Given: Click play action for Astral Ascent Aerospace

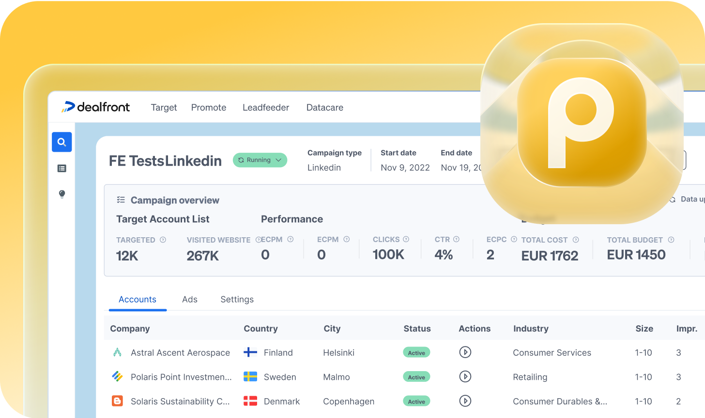Looking at the screenshot, I should [465, 352].
